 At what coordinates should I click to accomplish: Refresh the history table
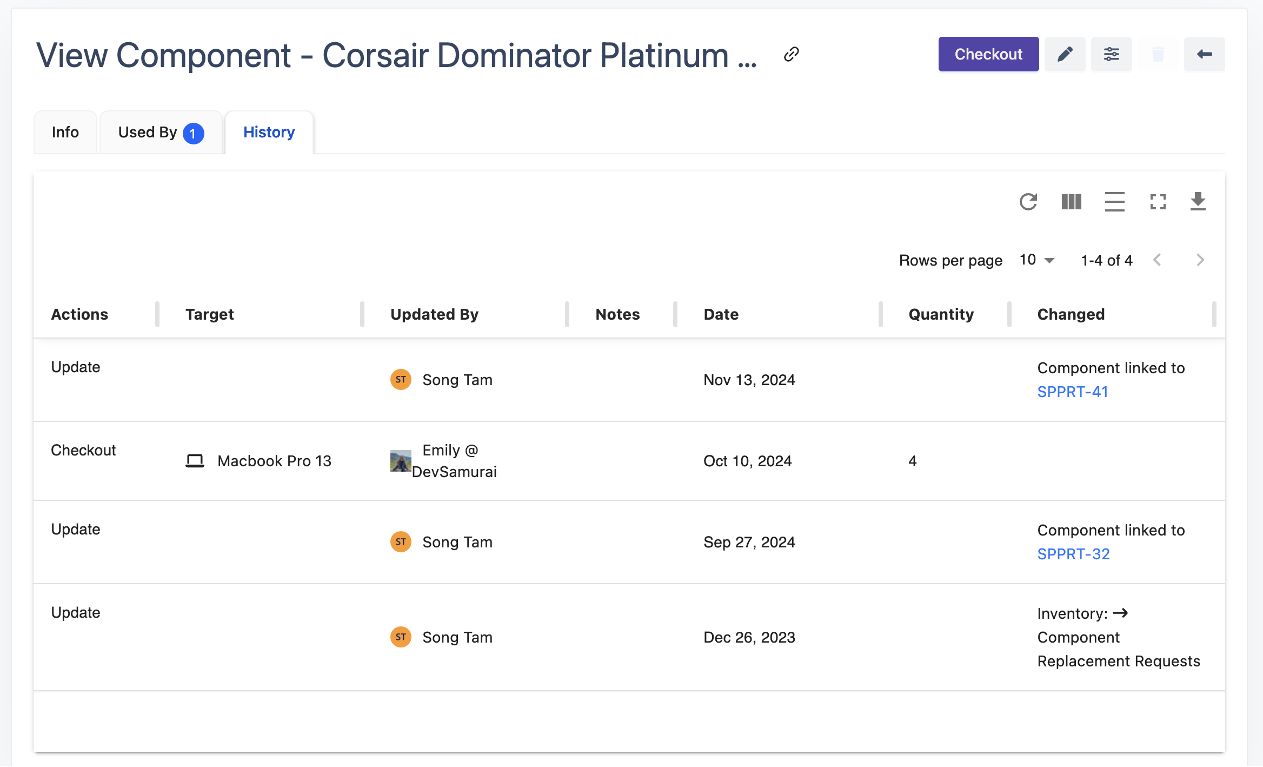coord(1028,202)
